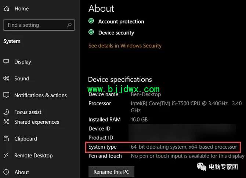Click the Account protection green checkmark

(91, 21)
